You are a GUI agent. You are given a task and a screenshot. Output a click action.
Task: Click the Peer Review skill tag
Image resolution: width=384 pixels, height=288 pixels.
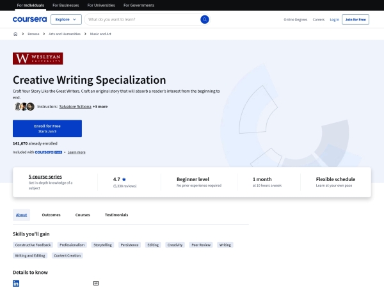(x=201, y=245)
